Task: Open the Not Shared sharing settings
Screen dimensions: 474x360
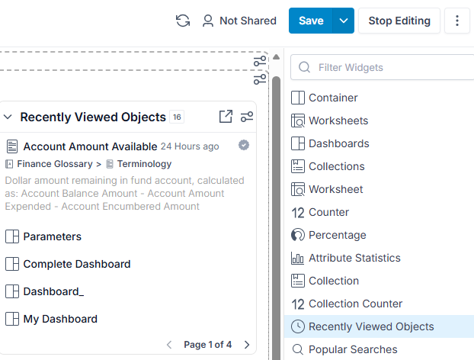Action: (239, 21)
